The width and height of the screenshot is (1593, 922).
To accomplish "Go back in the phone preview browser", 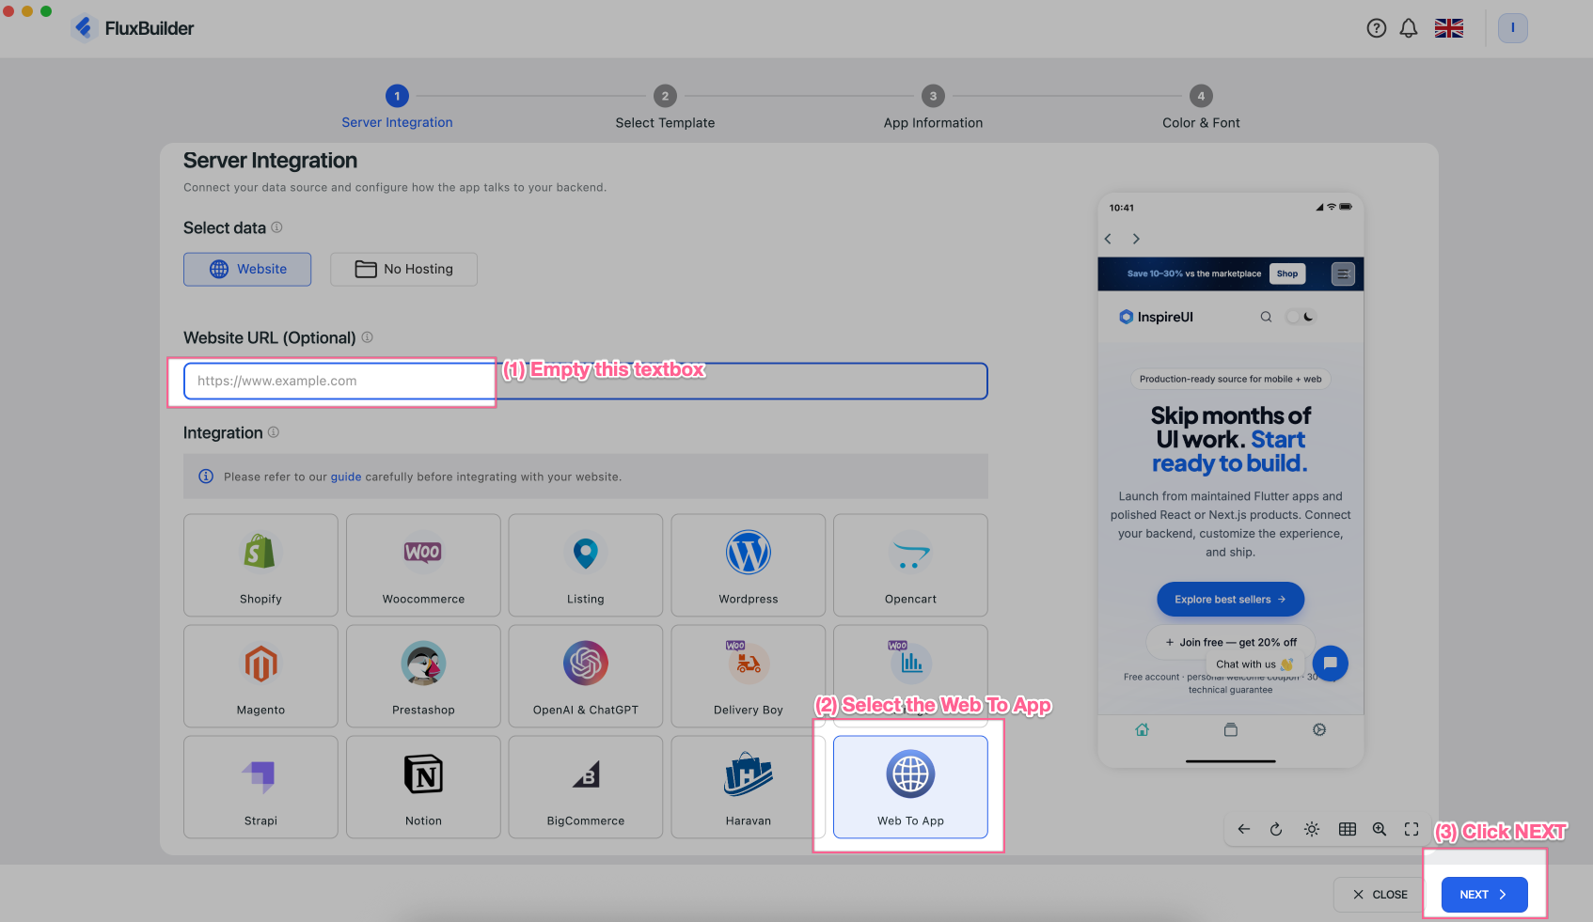I will click(x=1109, y=239).
